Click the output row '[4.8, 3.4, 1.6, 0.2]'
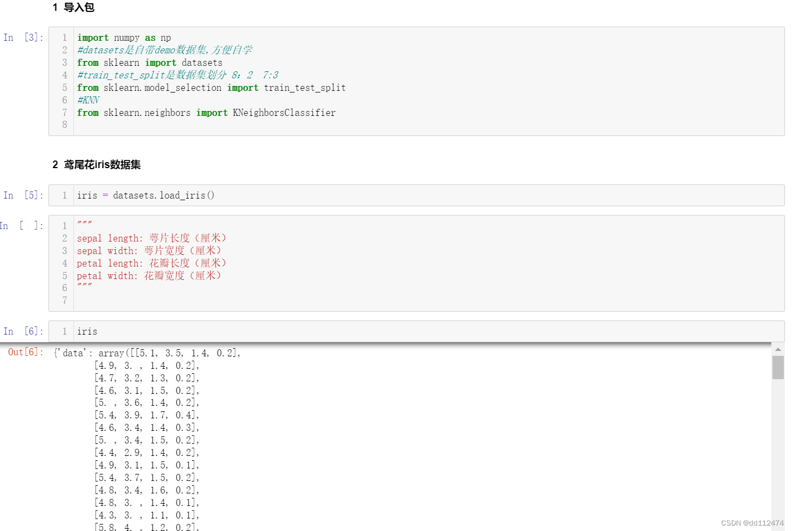Viewport: 792px width, 531px height. [x=147, y=490]
